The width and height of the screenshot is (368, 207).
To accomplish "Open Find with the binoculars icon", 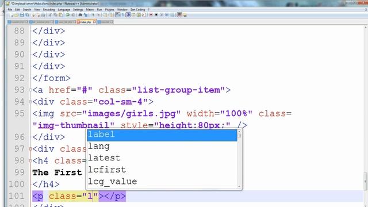I will 80,15.
